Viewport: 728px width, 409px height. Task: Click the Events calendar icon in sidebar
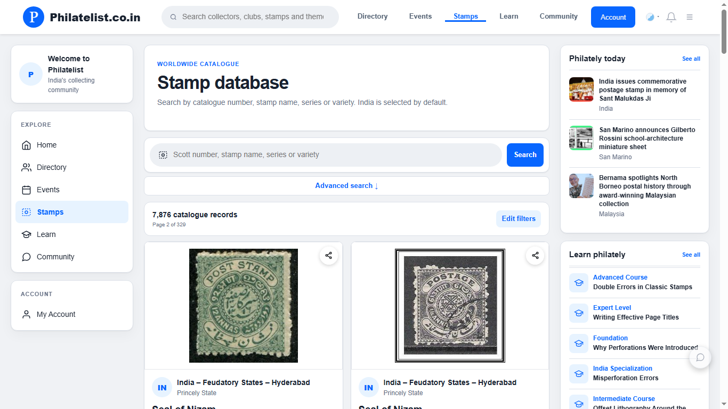point(26,190)
